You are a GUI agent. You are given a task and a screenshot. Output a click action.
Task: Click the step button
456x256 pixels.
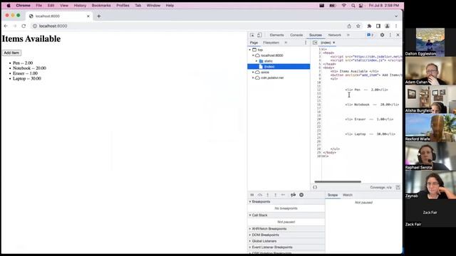(283, 195)
